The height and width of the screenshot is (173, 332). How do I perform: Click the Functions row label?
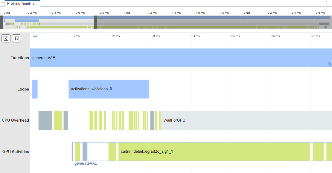(x=20, y=58)
